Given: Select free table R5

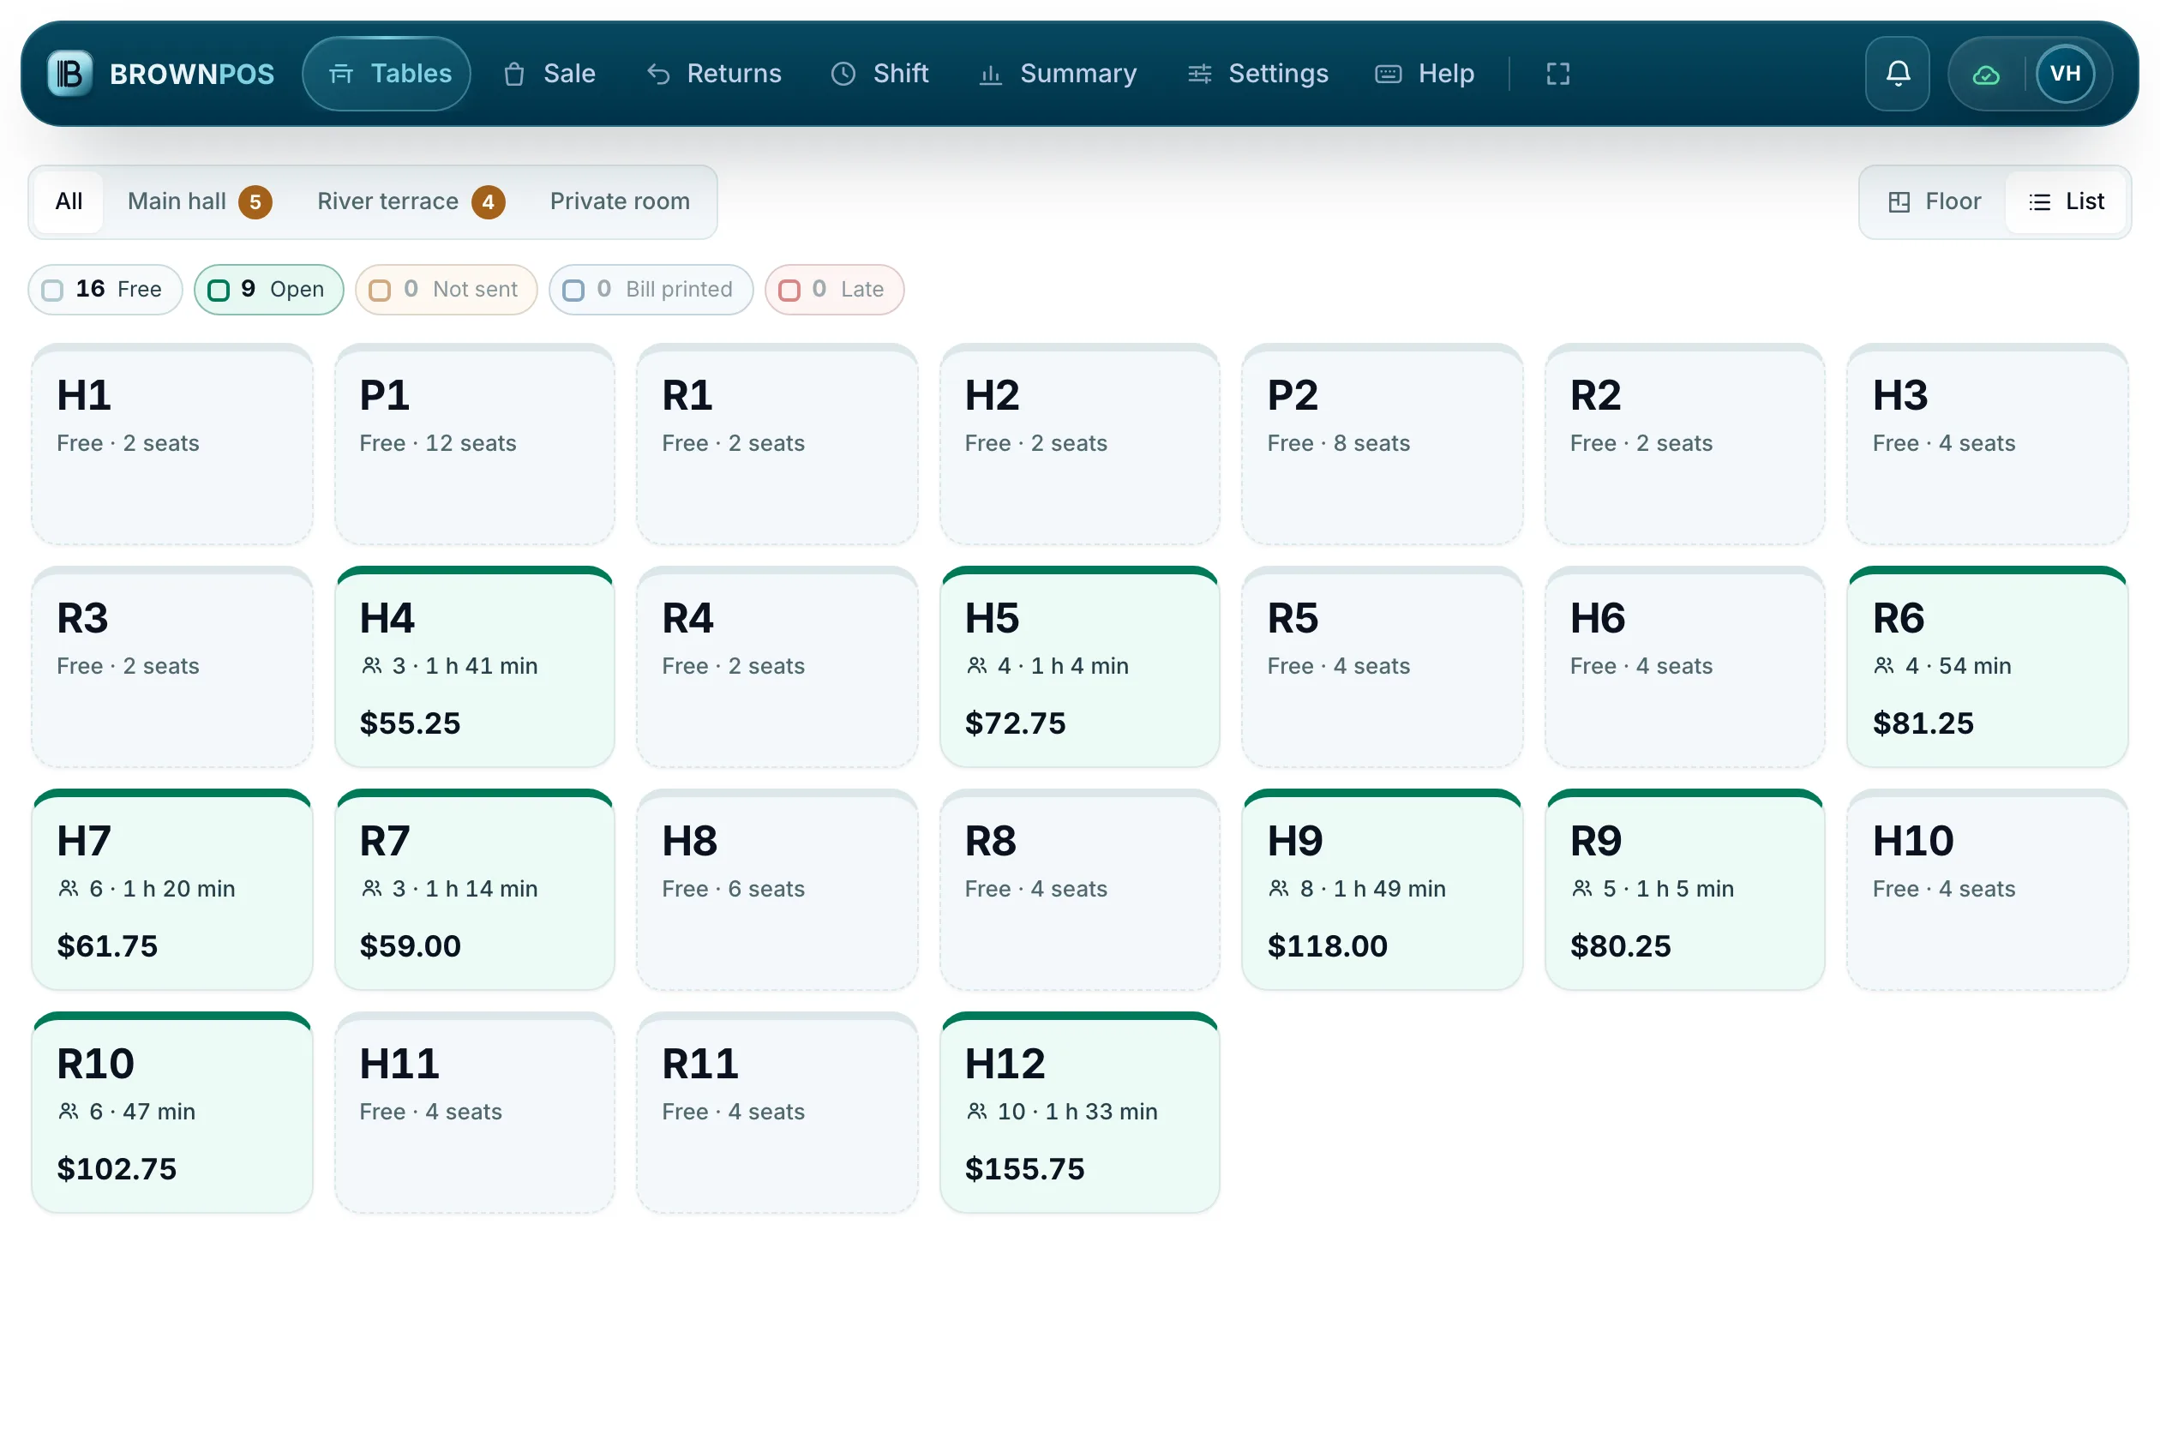Looking at the screenshot, I should [1382, 668].
